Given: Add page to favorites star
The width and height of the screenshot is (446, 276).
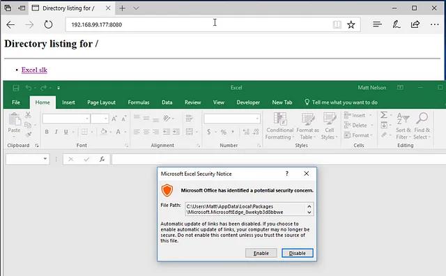Looking at the screenshot, I should click(x=351, y=24).
